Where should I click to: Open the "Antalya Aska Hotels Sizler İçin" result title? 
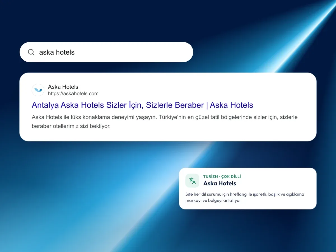[142, 105]
